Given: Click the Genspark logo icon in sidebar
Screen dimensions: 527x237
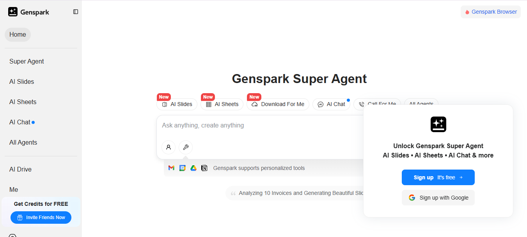Looking at the screenshot, I should [x=13, y=12].
